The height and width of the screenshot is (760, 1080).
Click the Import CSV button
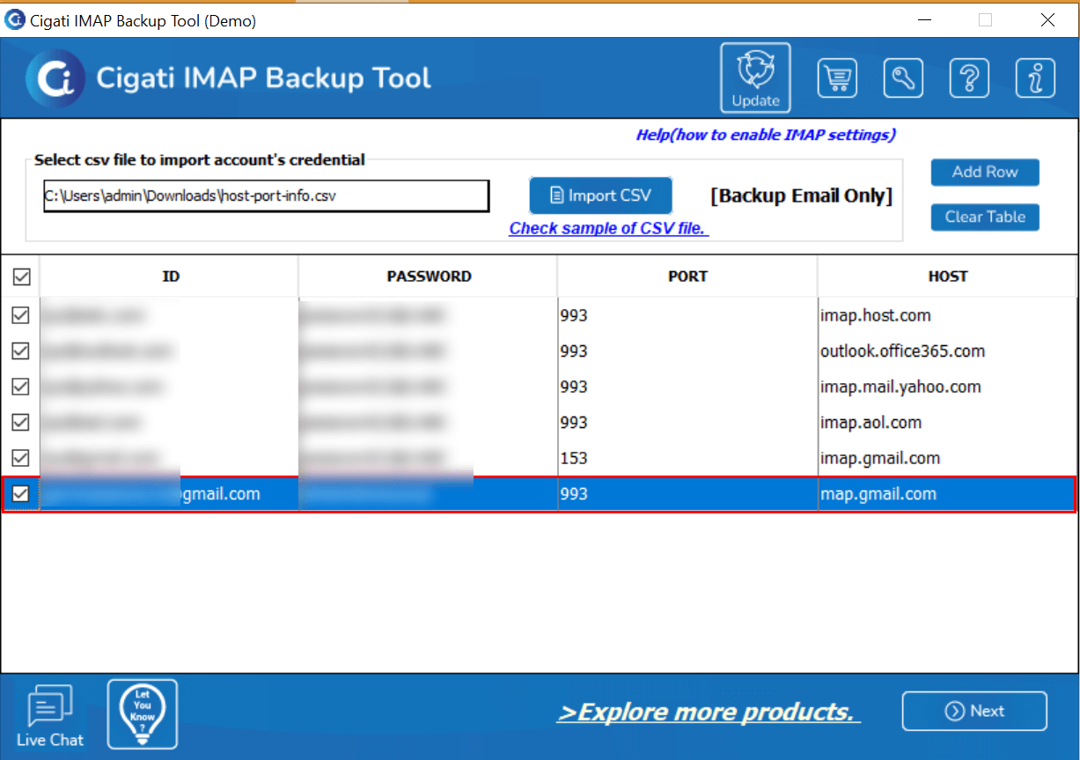pyautogui.click(x=601, y=196)
